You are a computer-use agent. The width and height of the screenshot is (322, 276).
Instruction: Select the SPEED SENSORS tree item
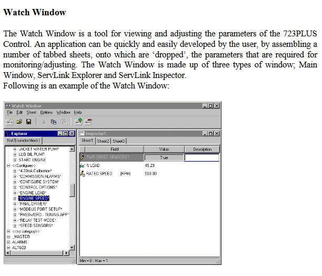tap(36, 225)
